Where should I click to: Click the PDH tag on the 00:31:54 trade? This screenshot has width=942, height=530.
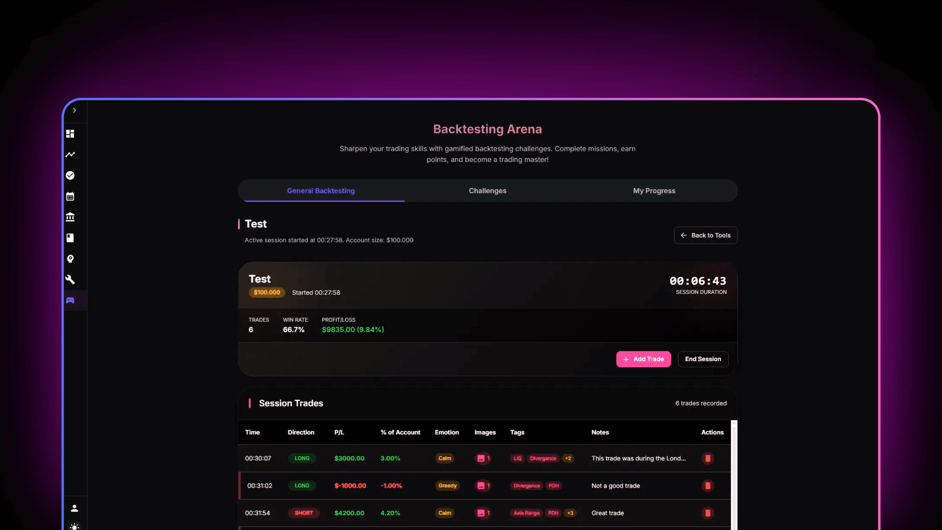click(x=553, y=513)
